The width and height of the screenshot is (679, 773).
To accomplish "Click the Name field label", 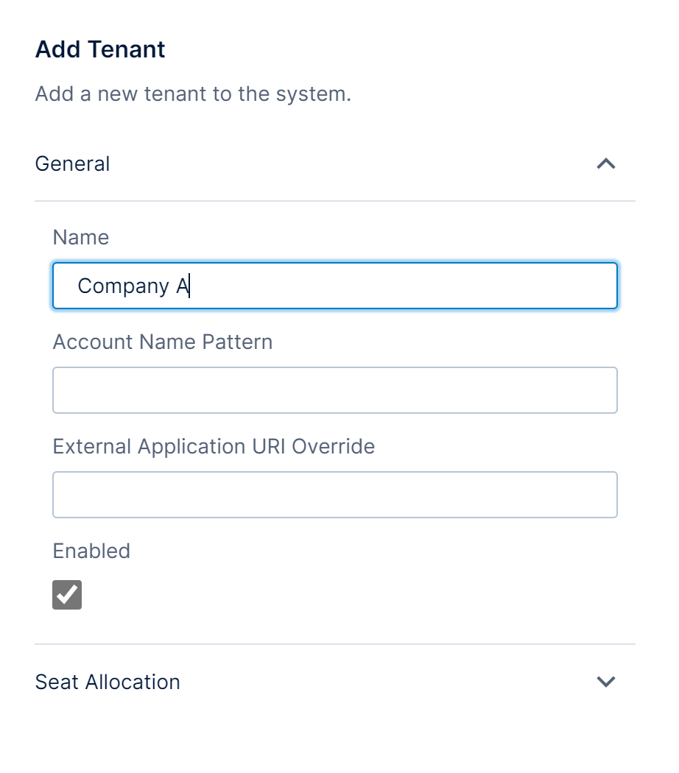I will tap(81, 237).
